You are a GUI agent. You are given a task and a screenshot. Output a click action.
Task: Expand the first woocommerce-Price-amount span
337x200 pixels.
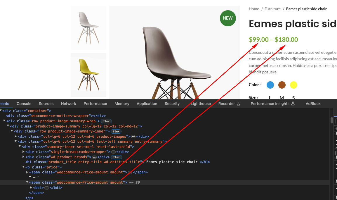[x=27, y=172]
